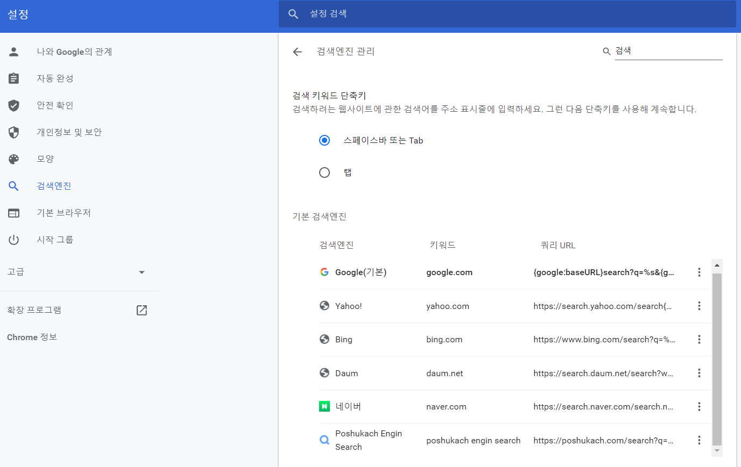Click the Poshukach Engin Search name
The width and height of the screenshot is (741, 467).
tap(369, 440)
